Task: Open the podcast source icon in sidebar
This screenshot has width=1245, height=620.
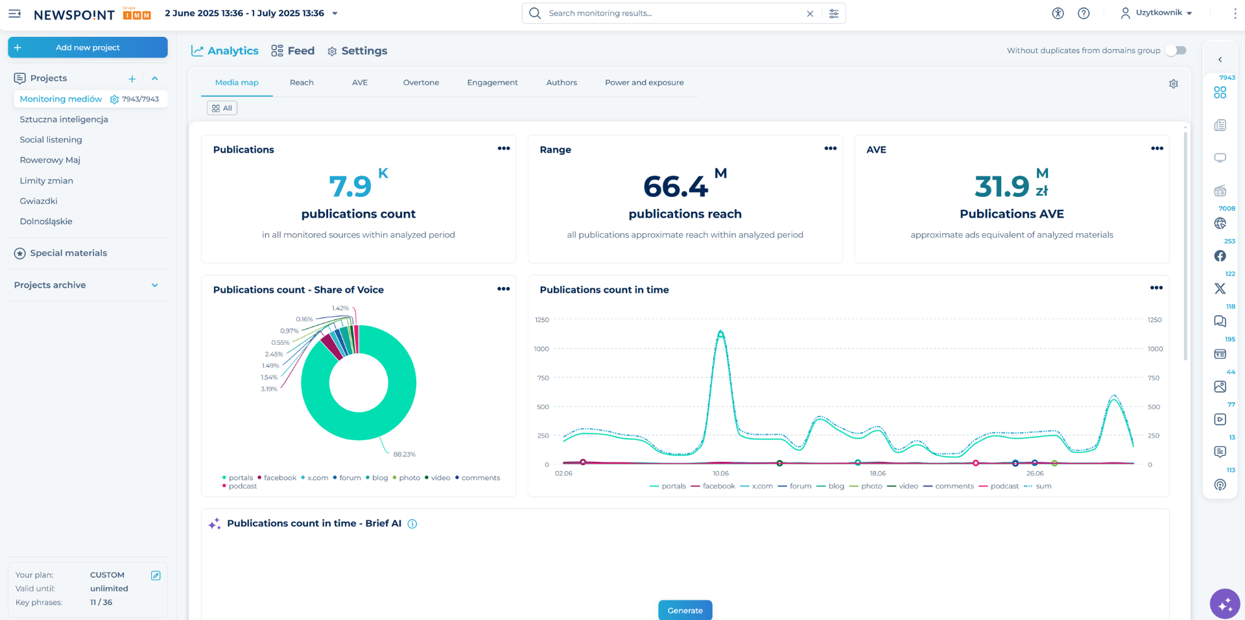Action: pyautogui.click(x=1220, y=485)
